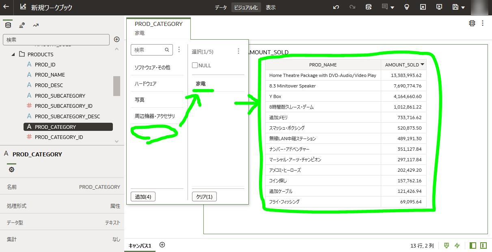The width and height of the screenshot is (492, 252).
Task: Click the Auto Insights lightning icon
Action: pos(457,246)
